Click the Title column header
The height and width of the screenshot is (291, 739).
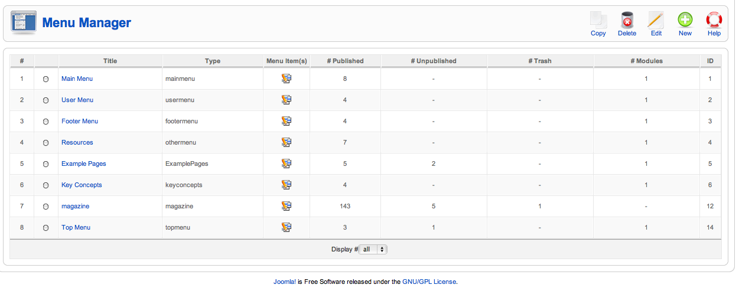[x=110, y=61]
